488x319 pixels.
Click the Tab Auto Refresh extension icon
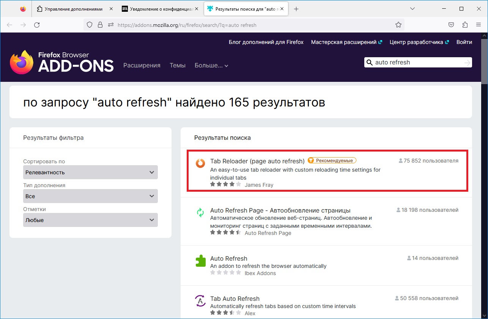(200, 301)
